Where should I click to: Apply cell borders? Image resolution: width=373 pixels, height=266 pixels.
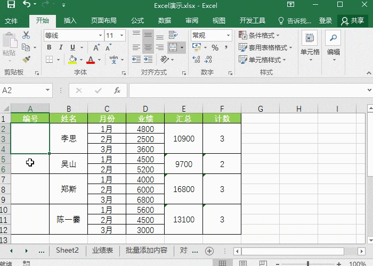tap(49, 60)
